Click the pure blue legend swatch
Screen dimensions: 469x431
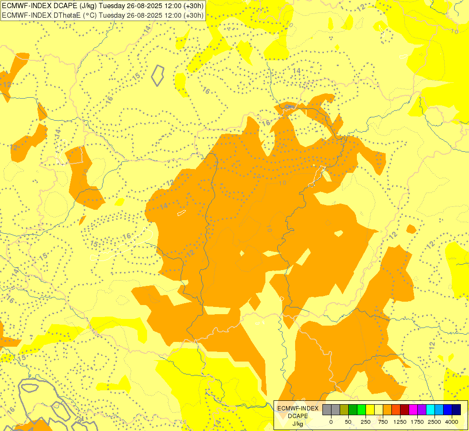[x=448, y=409]
